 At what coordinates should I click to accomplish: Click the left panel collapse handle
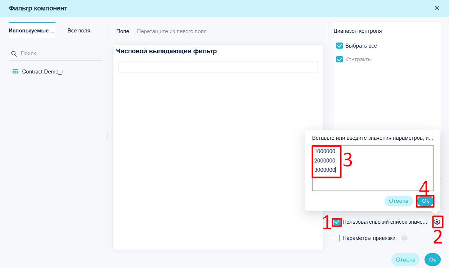tap(107, 136)
